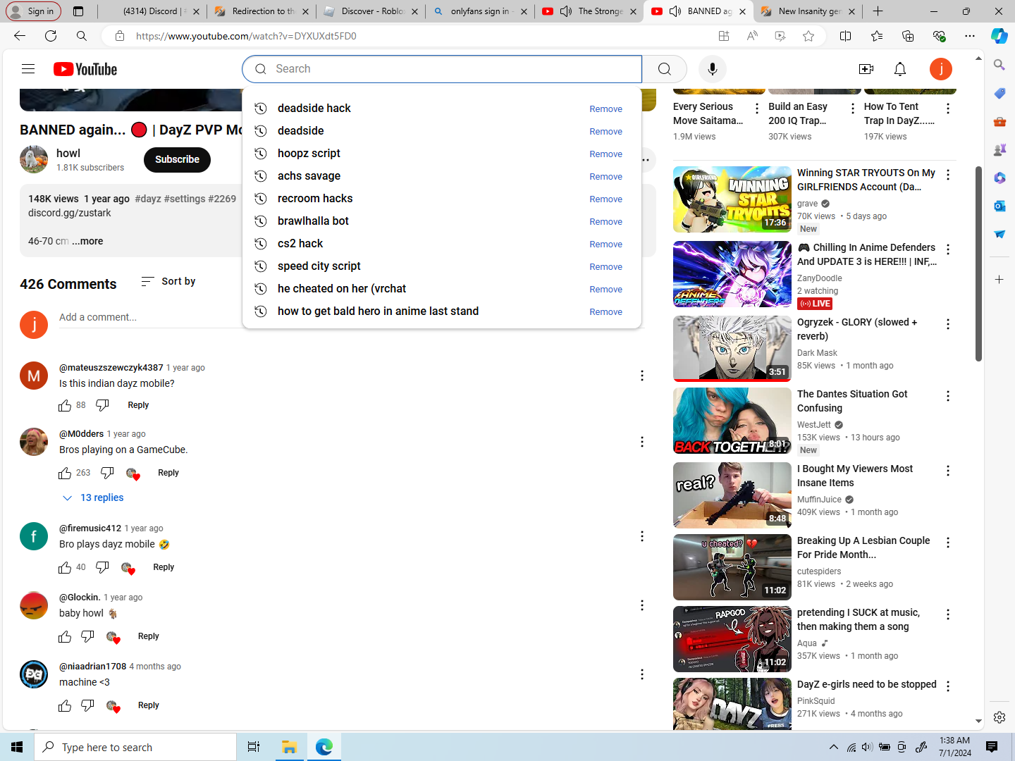
Task: Start voice search with microphone icon
Action: 713,69
